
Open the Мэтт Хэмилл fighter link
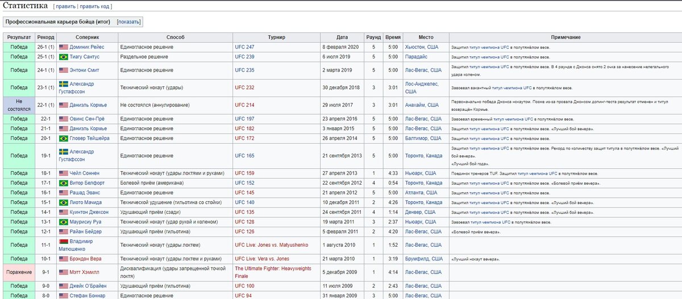[85, 272]
